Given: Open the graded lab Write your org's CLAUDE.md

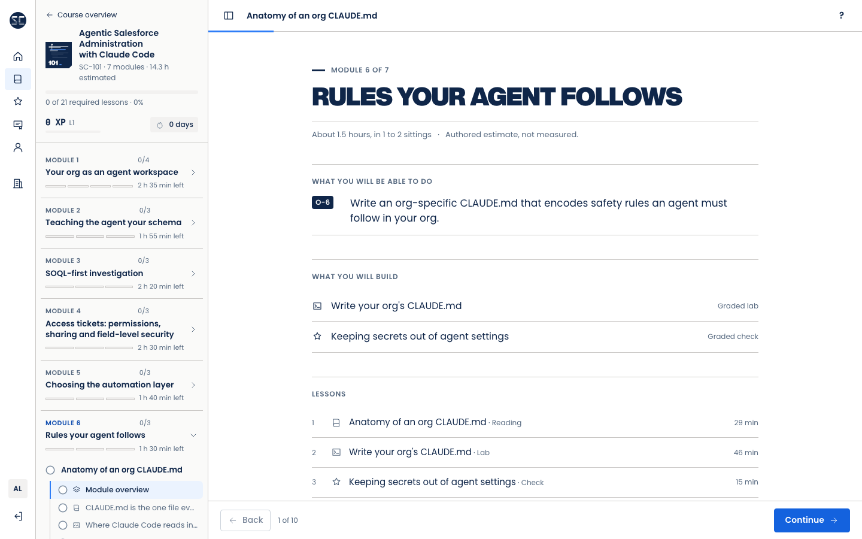Looking at the screenshot, I should 535,306.
